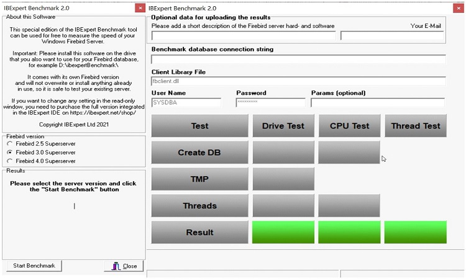This screenshot has height=279, width=466.
Task: Select the TMP button
Action: click(199, 179)
